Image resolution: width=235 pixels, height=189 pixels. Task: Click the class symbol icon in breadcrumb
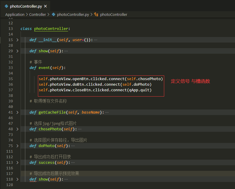(96, 14)
